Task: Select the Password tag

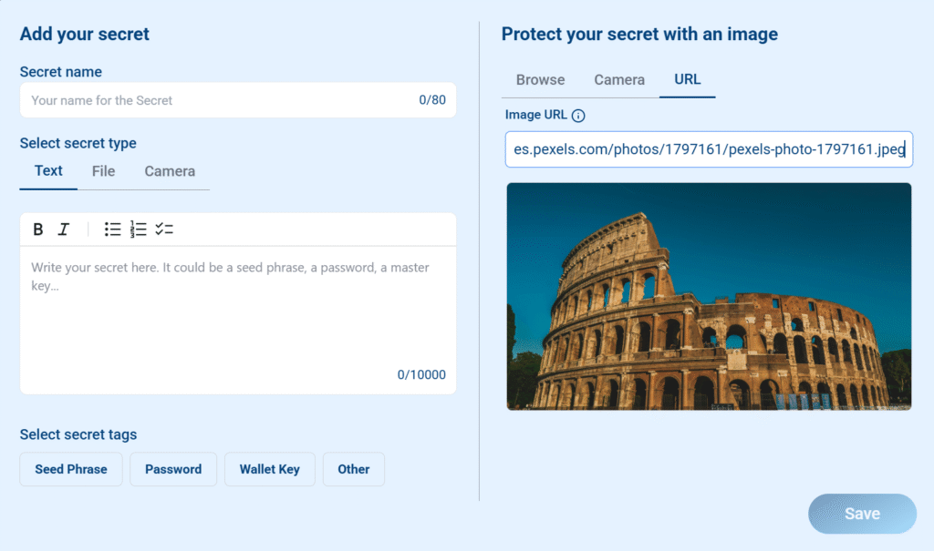Action: pos(173,469)
